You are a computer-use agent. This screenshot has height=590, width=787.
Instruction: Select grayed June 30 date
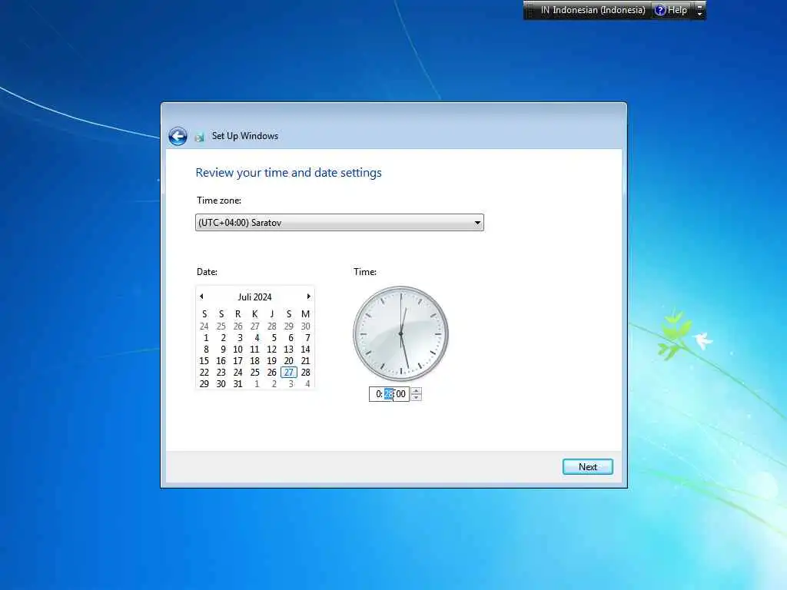[305, 326]
